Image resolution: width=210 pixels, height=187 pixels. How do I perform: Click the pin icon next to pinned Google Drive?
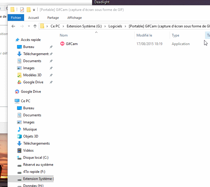click(x=51, y=82)
